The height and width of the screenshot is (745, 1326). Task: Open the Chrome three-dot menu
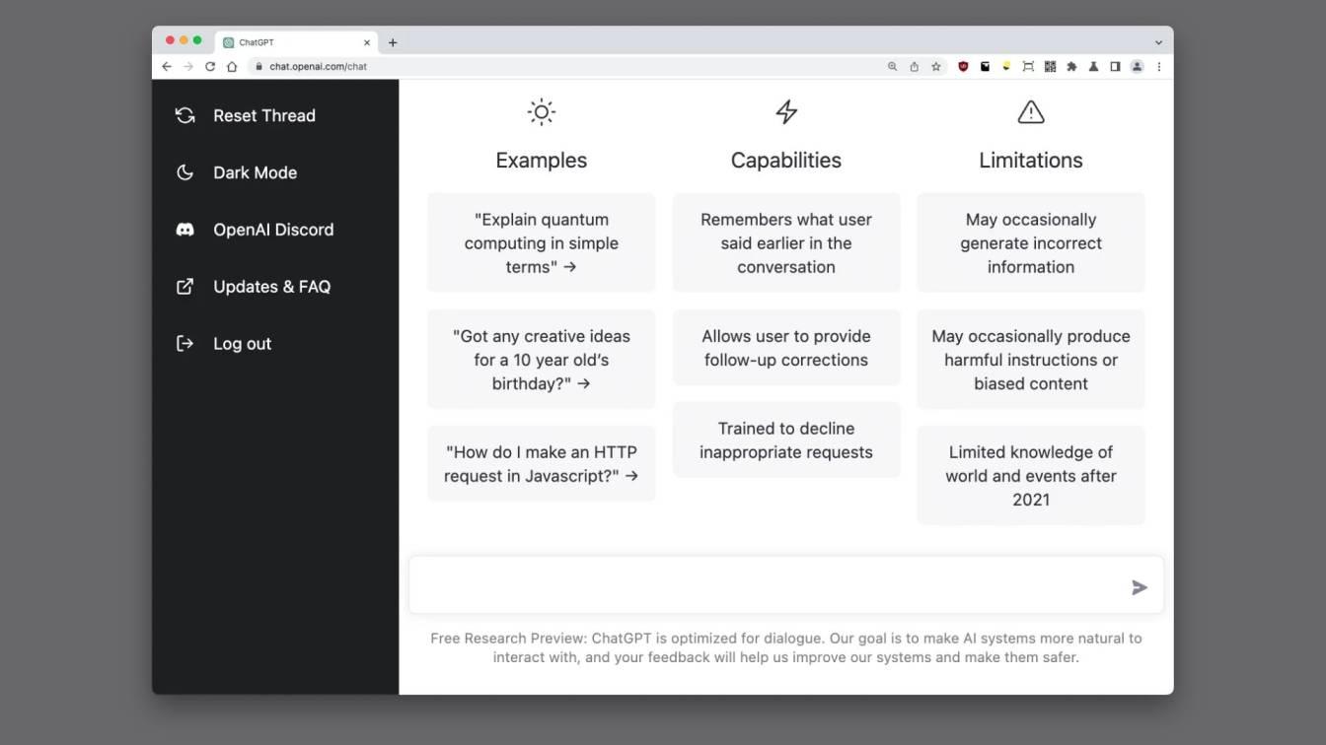(x=1158, y=67)
